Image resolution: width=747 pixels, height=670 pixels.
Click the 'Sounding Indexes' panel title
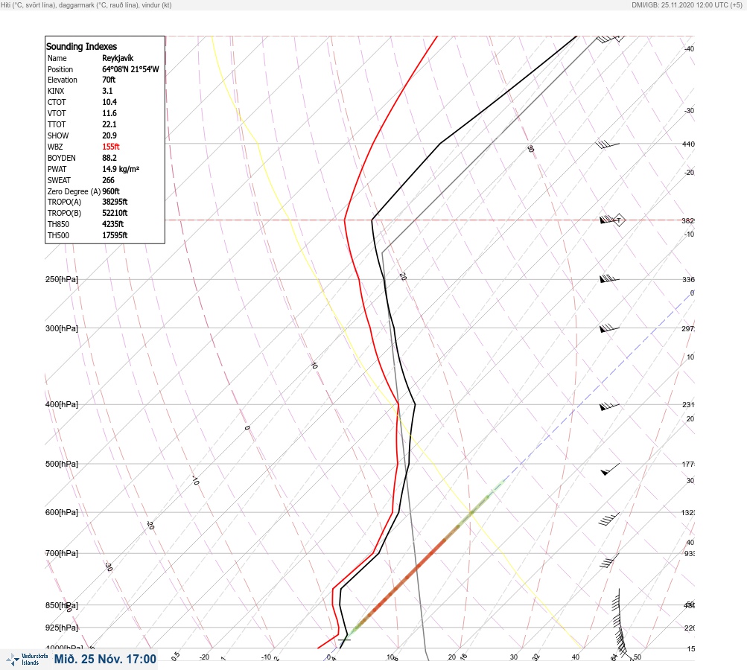(x=81, y=46)
